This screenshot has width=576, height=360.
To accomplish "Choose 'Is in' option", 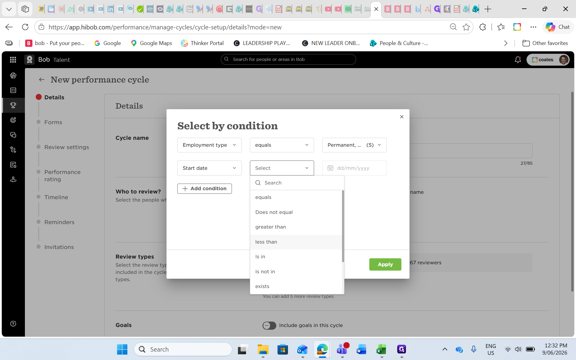I will tap(296, 257).
